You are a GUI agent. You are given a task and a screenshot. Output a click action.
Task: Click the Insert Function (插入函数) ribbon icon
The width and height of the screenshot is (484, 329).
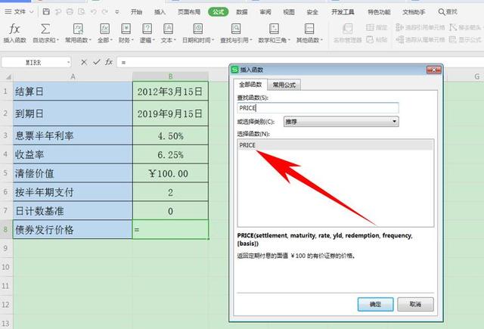(x=14, y=29)
